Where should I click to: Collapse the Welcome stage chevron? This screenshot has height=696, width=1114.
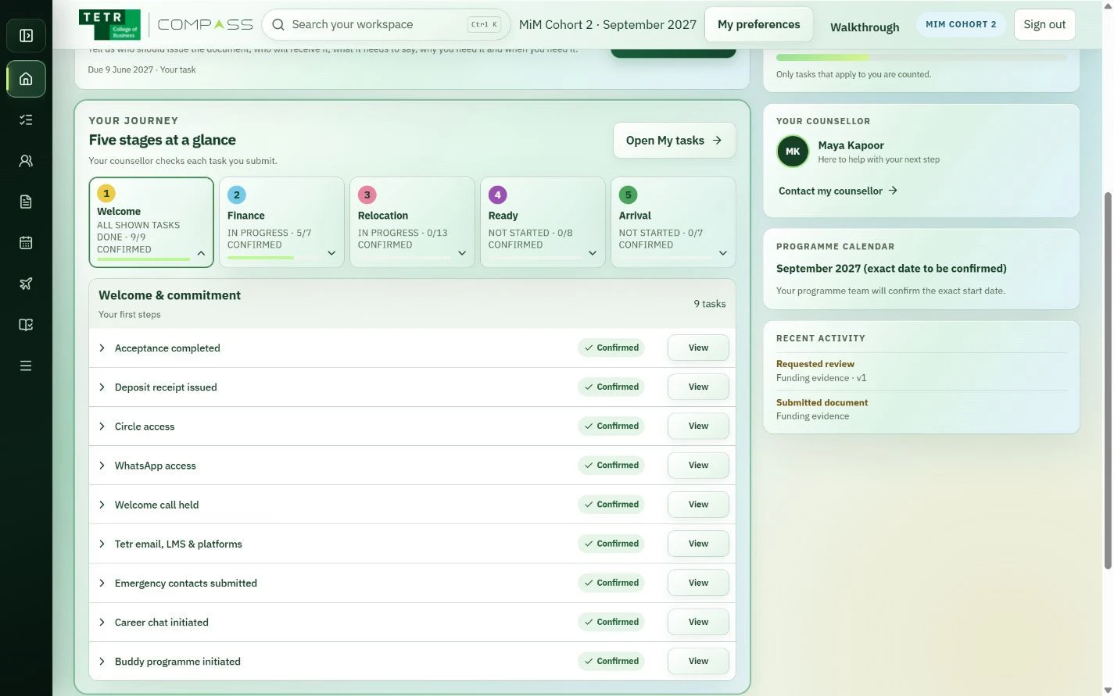point(201,253)
